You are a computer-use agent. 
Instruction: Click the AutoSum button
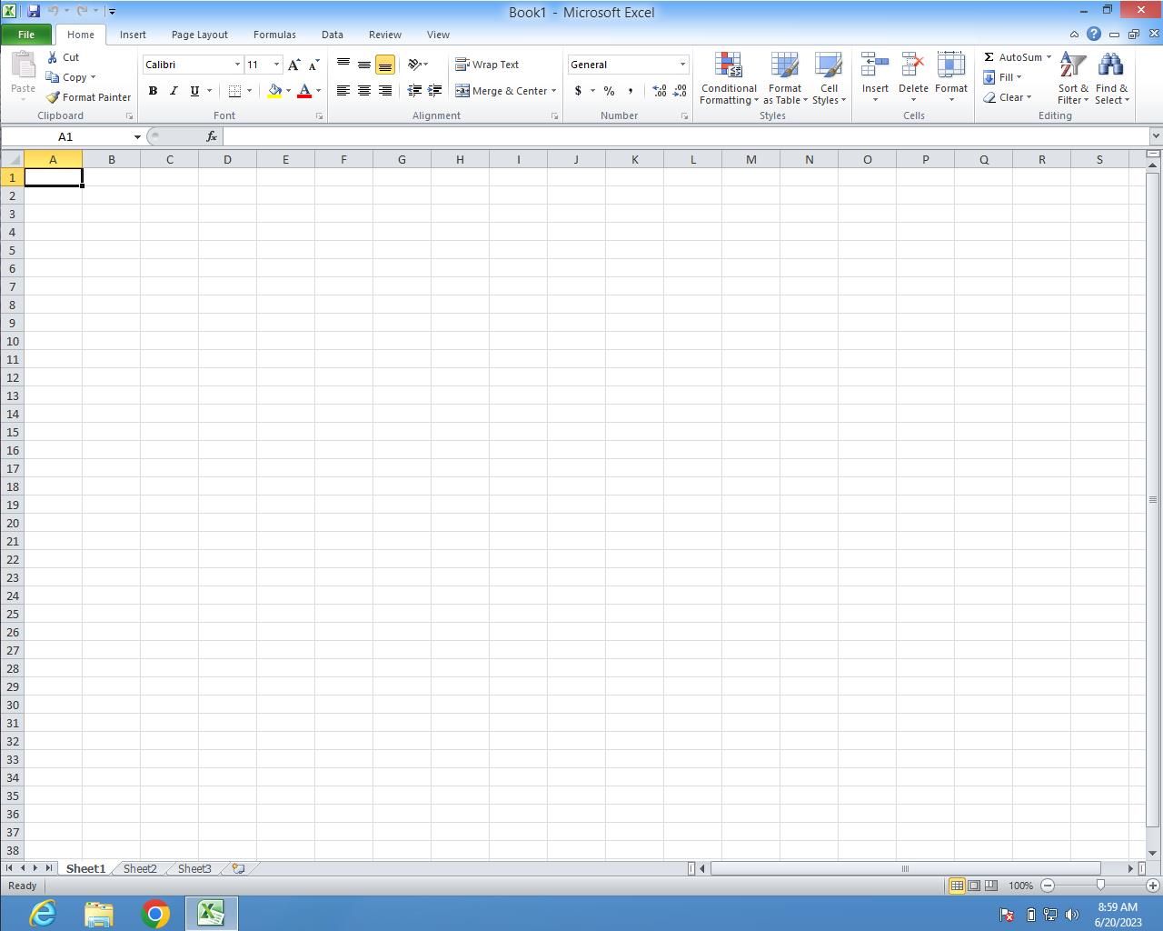coord(1012,57)
